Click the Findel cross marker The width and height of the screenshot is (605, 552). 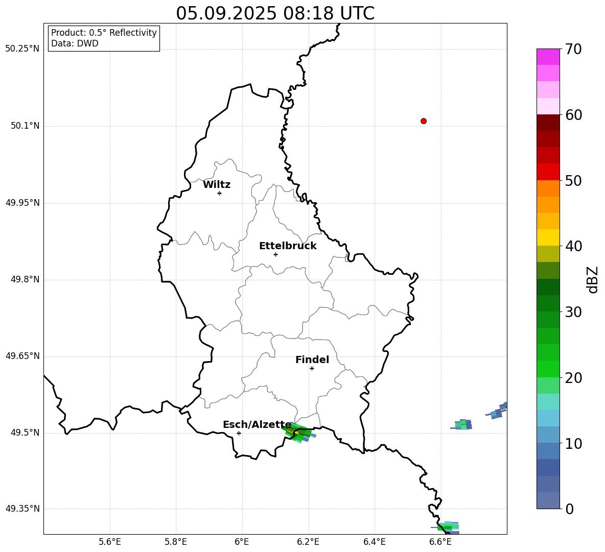(312, 369)
